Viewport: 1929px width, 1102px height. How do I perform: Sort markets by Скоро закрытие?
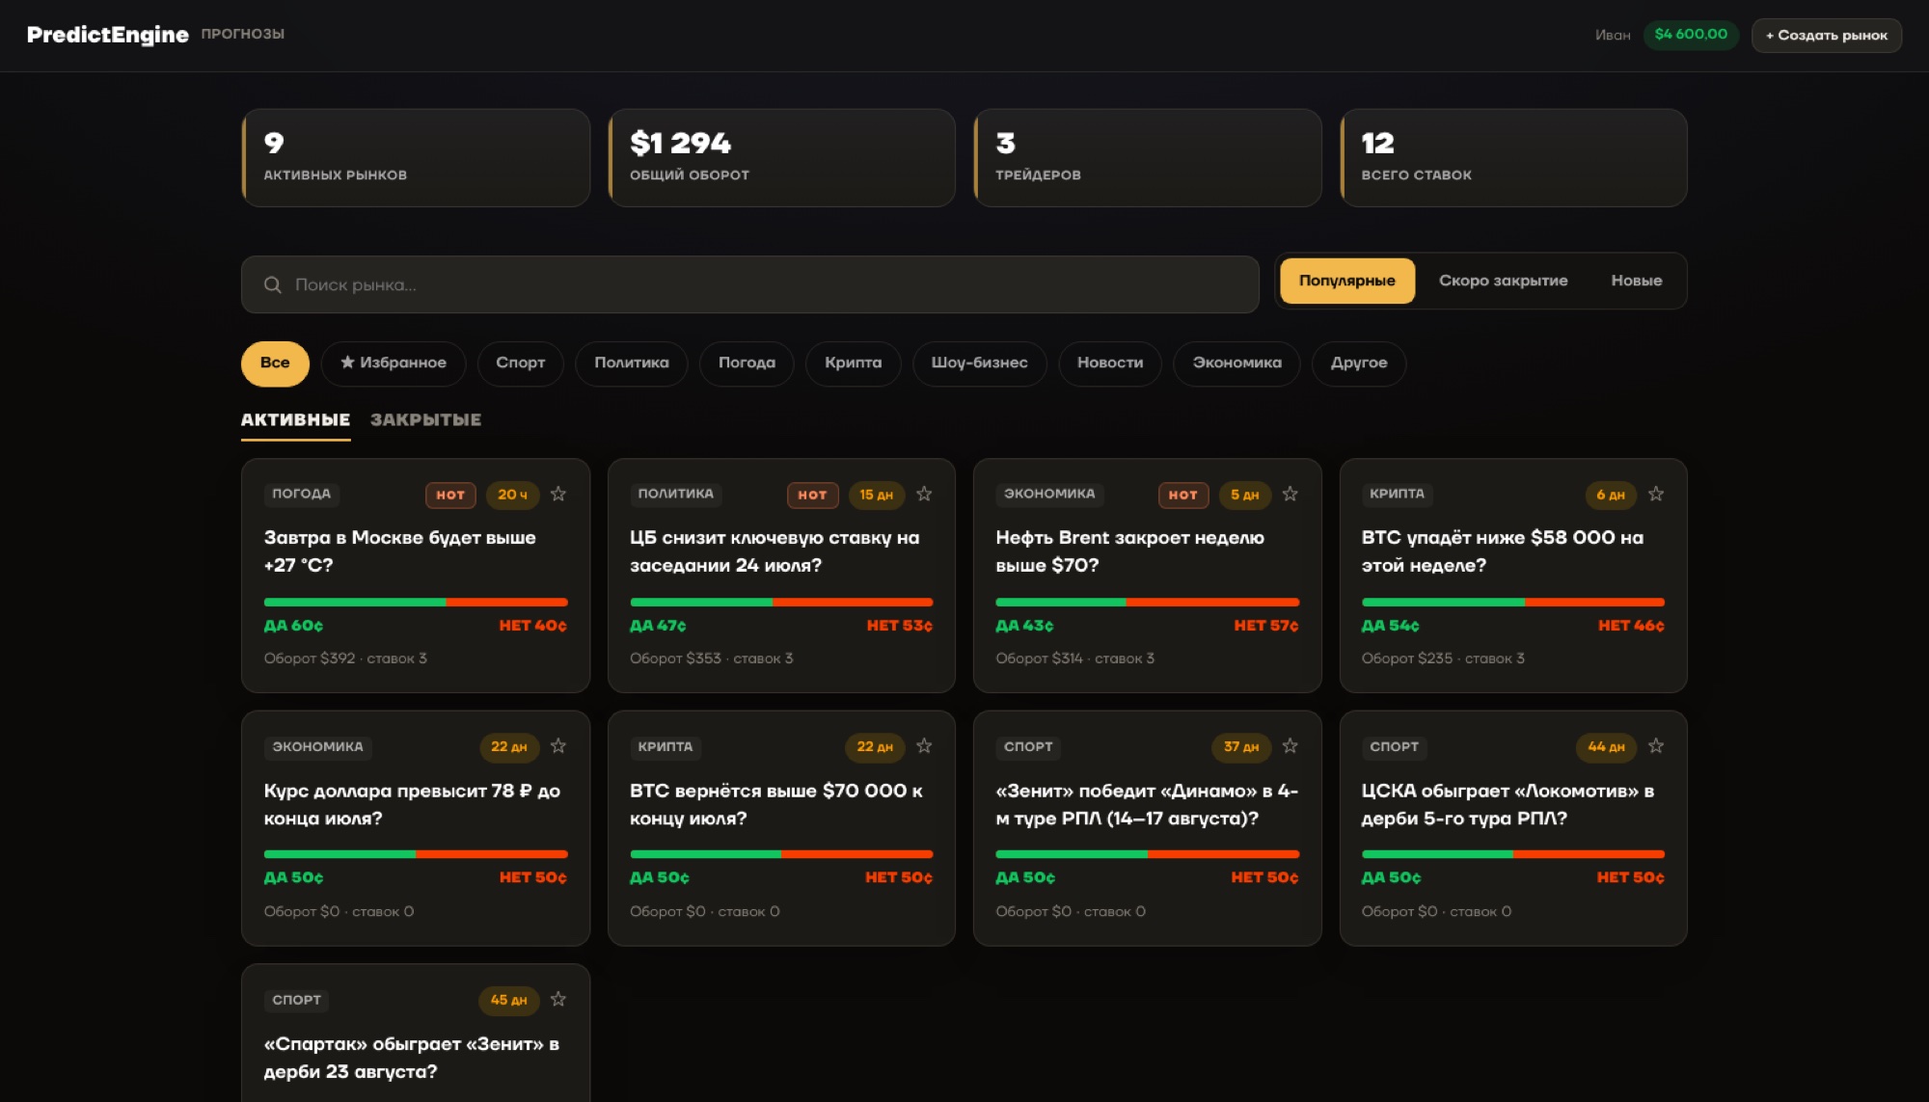click(x=1503, y=281)
